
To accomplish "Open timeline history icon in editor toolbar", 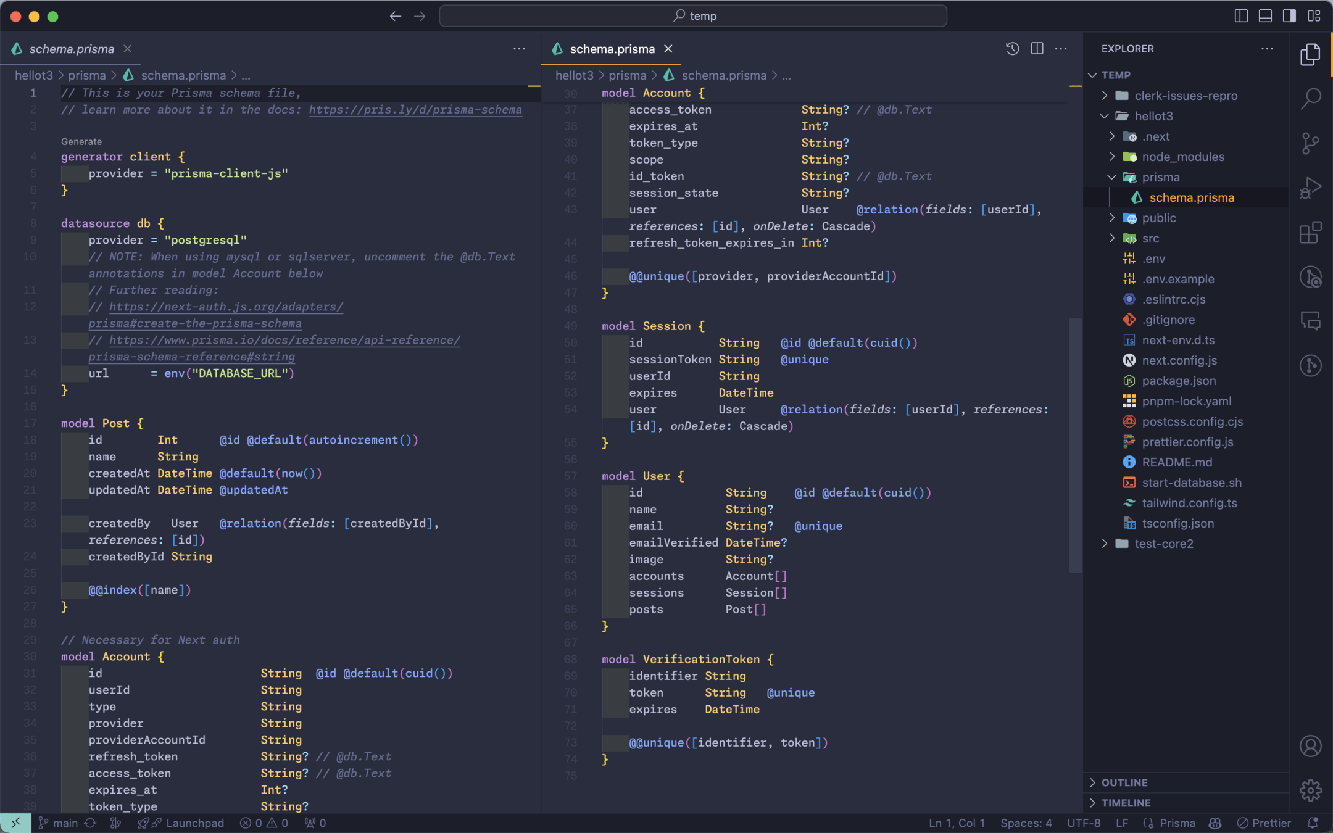I will tap(1012, 49).
